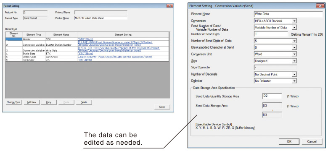Open the Conversion Unit dropdown set to Word
The width and height of the screenshot is (328, 151).
275,54
